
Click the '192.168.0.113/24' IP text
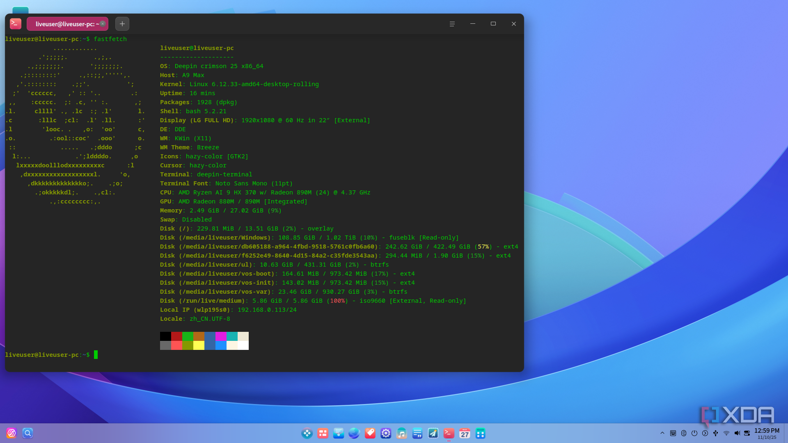(x=267, y=310)
